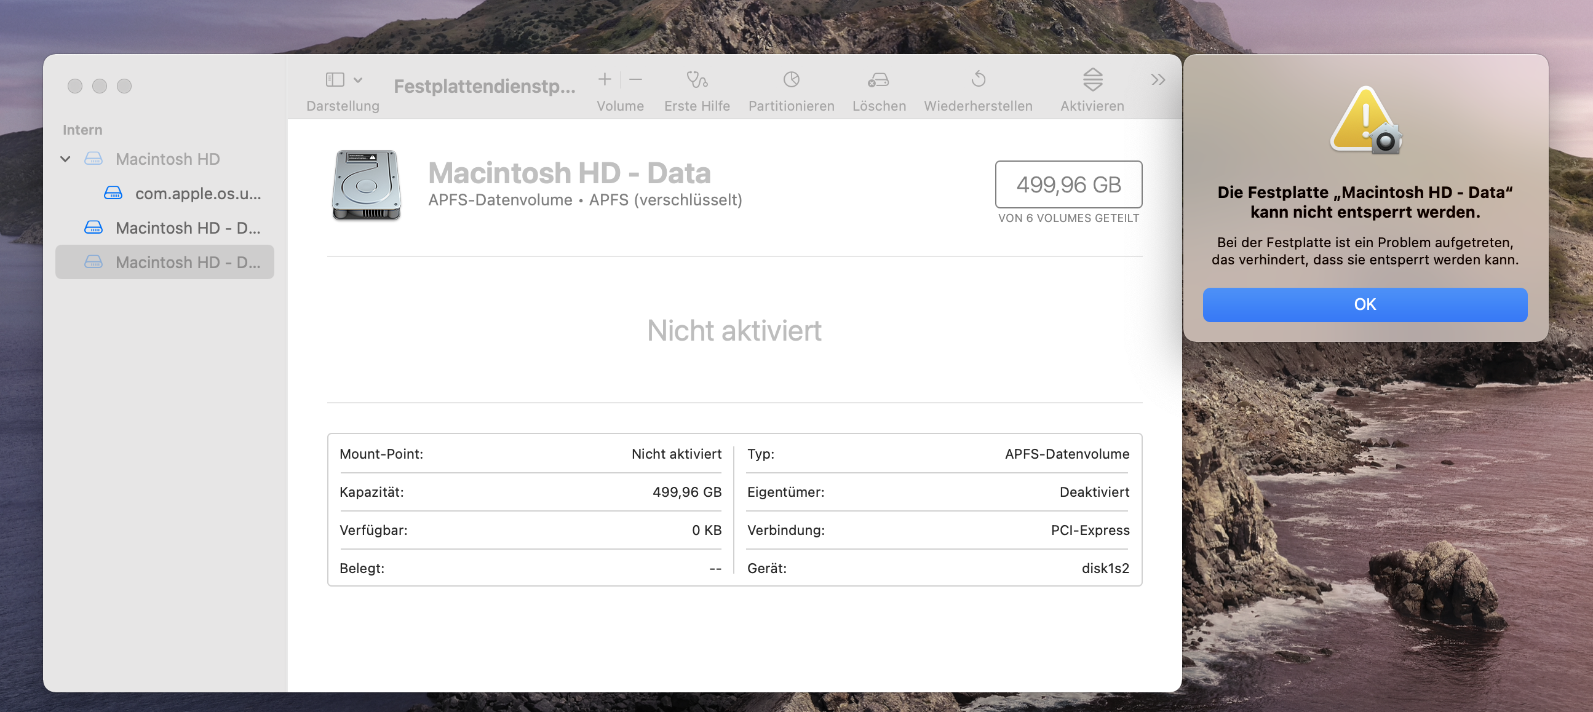Click the Löschen drive eraser icon
1593x712 pixels.
coord(878,79)
